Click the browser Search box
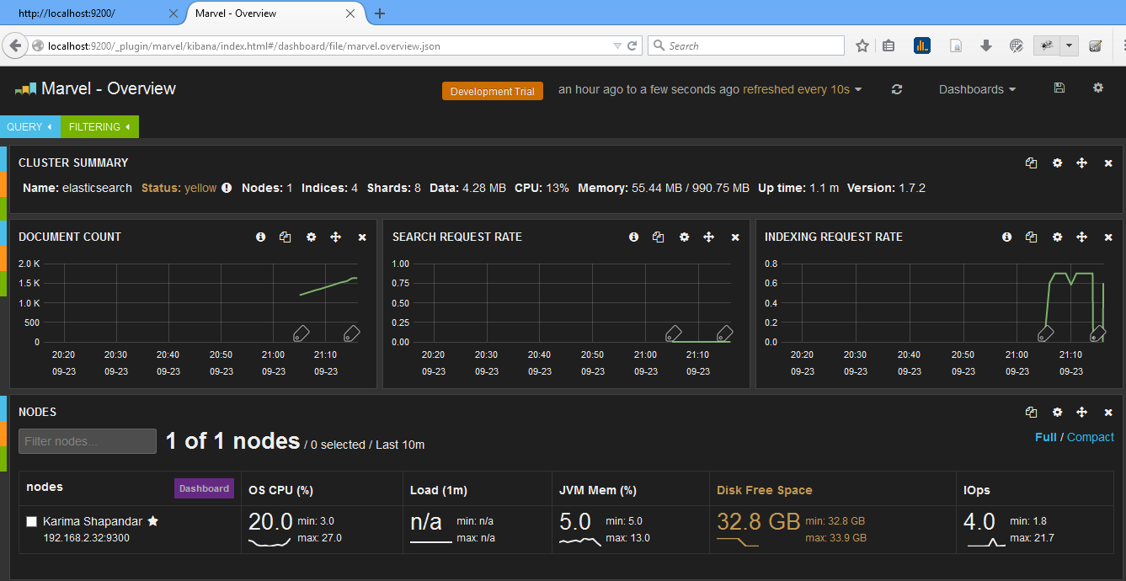 click(x=746, y=45)
